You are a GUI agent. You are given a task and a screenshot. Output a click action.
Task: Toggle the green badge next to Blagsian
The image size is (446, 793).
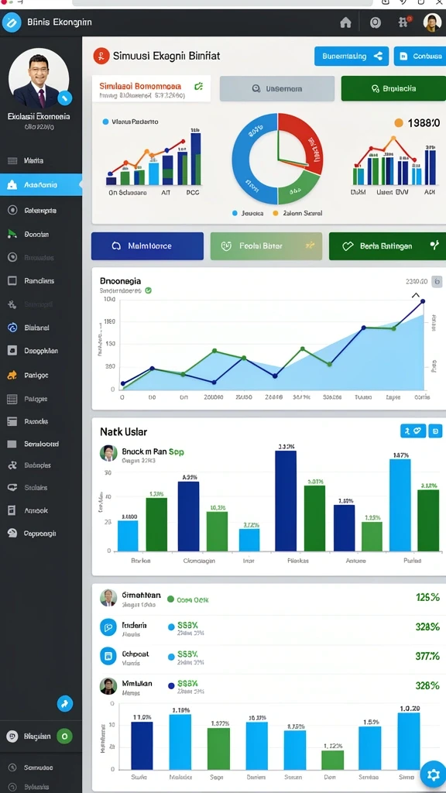coord(63,736)
